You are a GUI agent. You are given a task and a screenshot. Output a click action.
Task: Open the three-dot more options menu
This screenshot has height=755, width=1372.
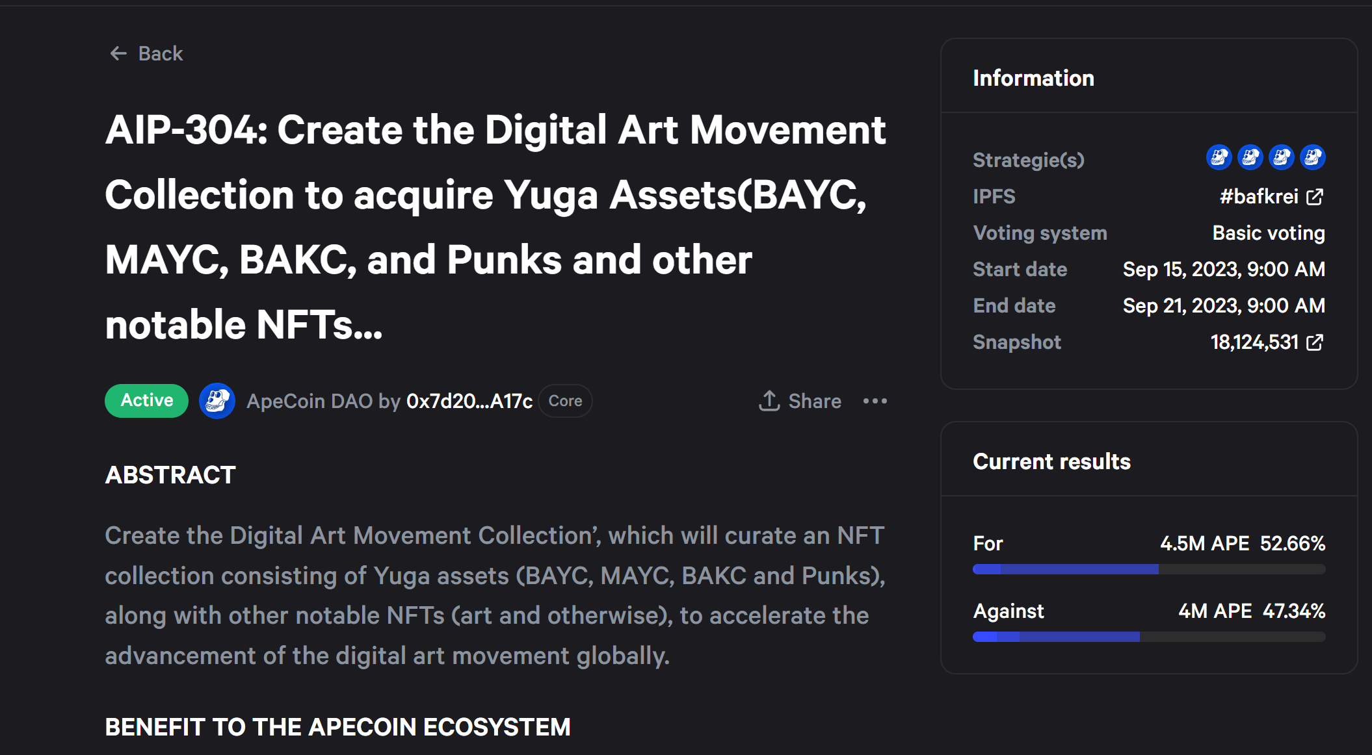pos(875,401)
